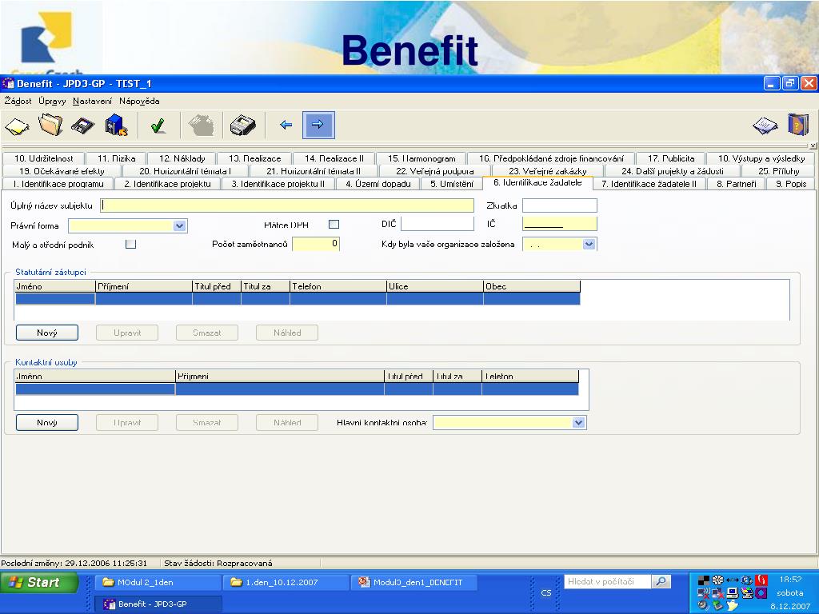Open the 15. Harmonogram tab

pyautogui.click(x=421, y=158)
